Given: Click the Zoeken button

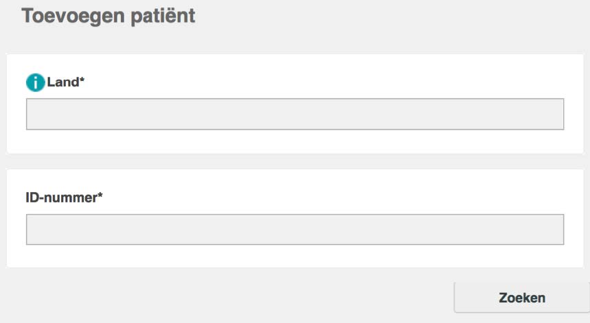Looking at the screenshot, I should tap(522, 298).
